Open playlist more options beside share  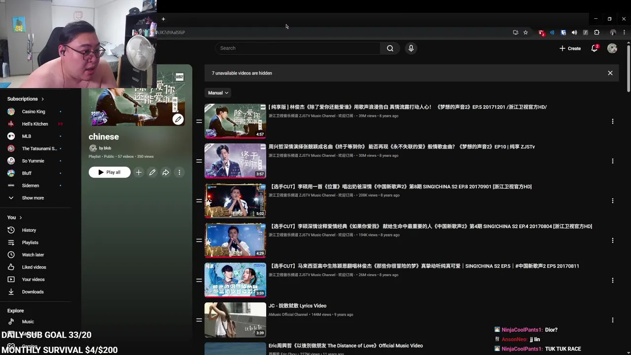(x=179, y=172)
